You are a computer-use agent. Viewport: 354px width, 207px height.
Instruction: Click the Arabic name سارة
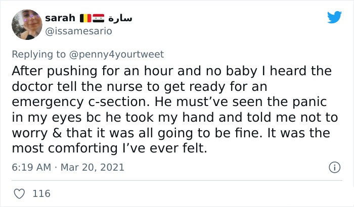120,18
